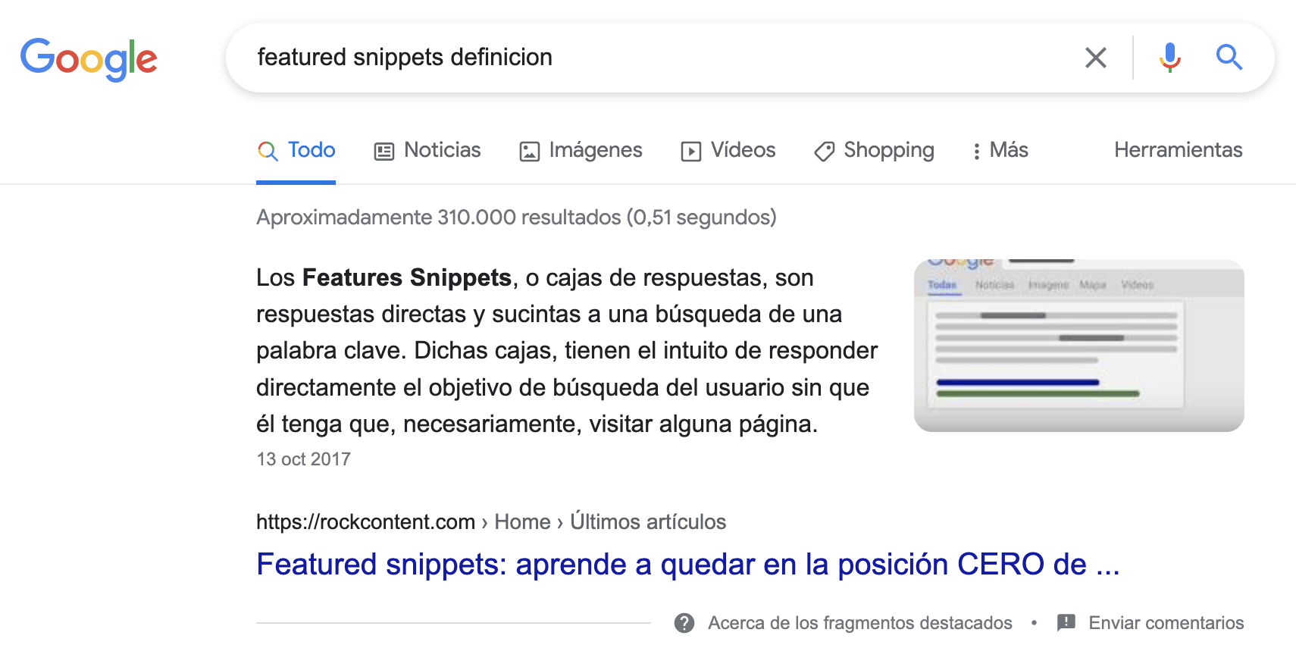Open the rockcontent.com breadcrumb URL
The image size is (1296, 670).
tap(491, 521)
